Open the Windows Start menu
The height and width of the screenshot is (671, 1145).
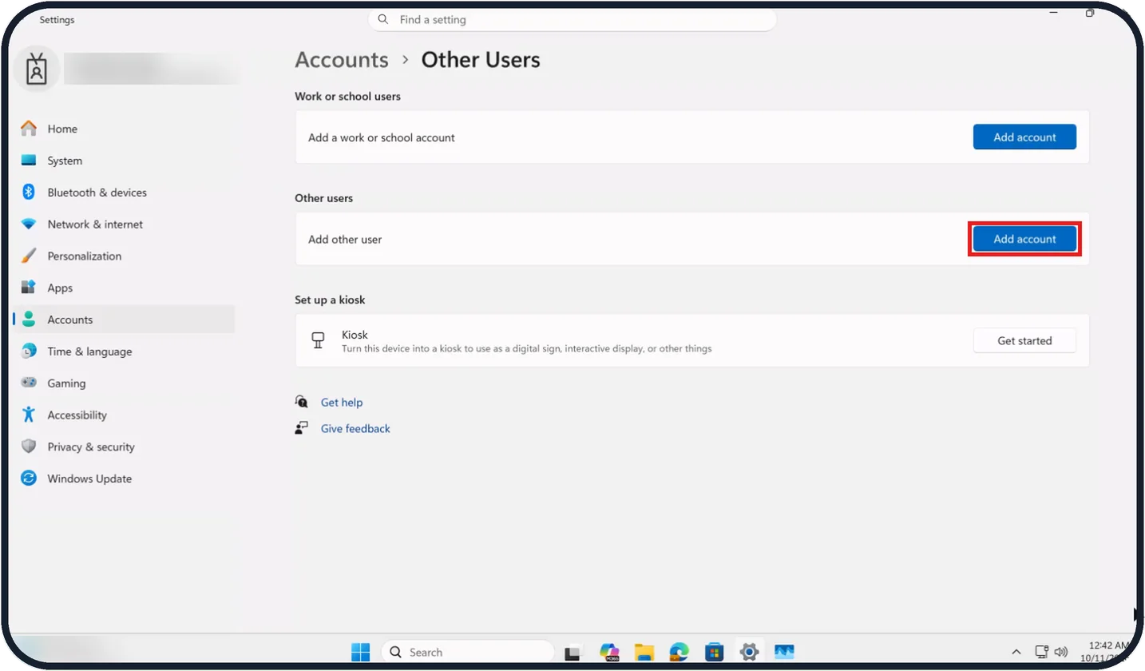361,652
